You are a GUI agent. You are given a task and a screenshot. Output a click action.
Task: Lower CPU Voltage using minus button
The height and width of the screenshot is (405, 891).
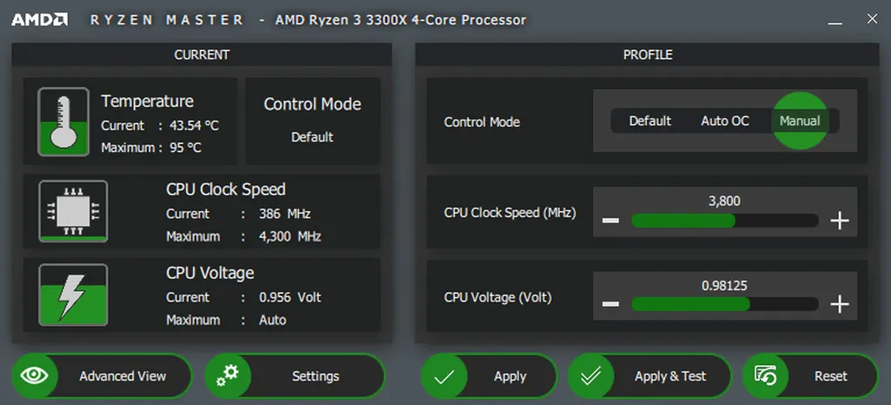611,304
